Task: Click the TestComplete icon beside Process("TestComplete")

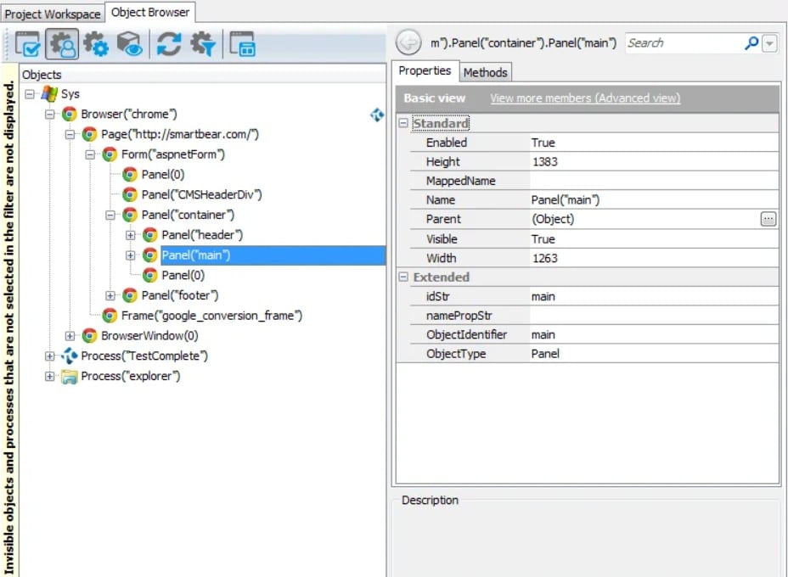Action: 70,356
